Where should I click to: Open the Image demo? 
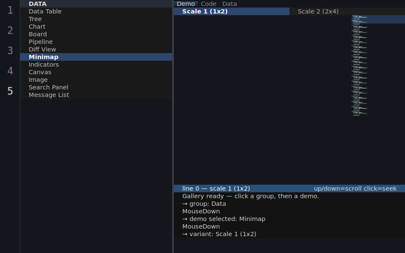(x=96, y=80)
